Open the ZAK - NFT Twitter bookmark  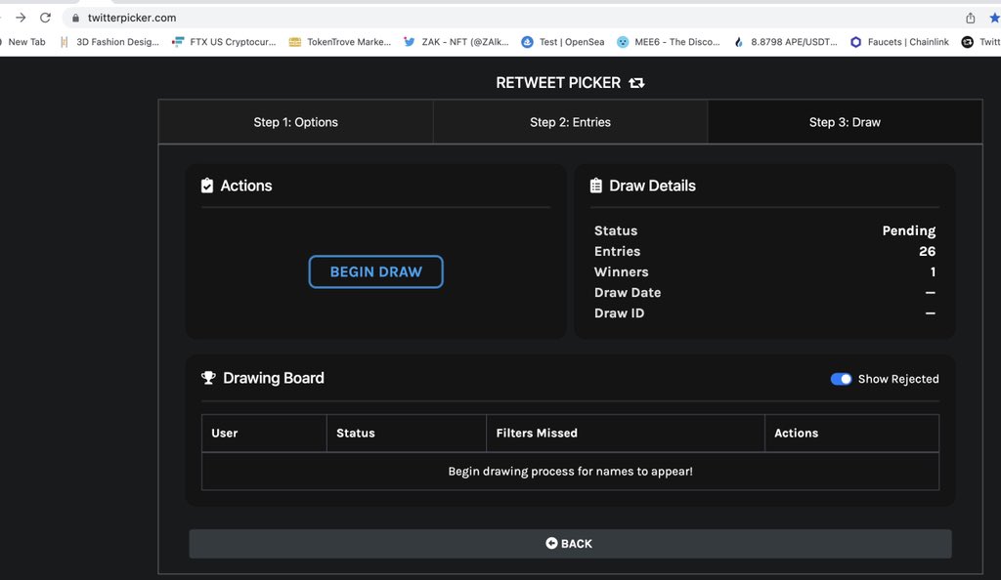click(456, 42)
